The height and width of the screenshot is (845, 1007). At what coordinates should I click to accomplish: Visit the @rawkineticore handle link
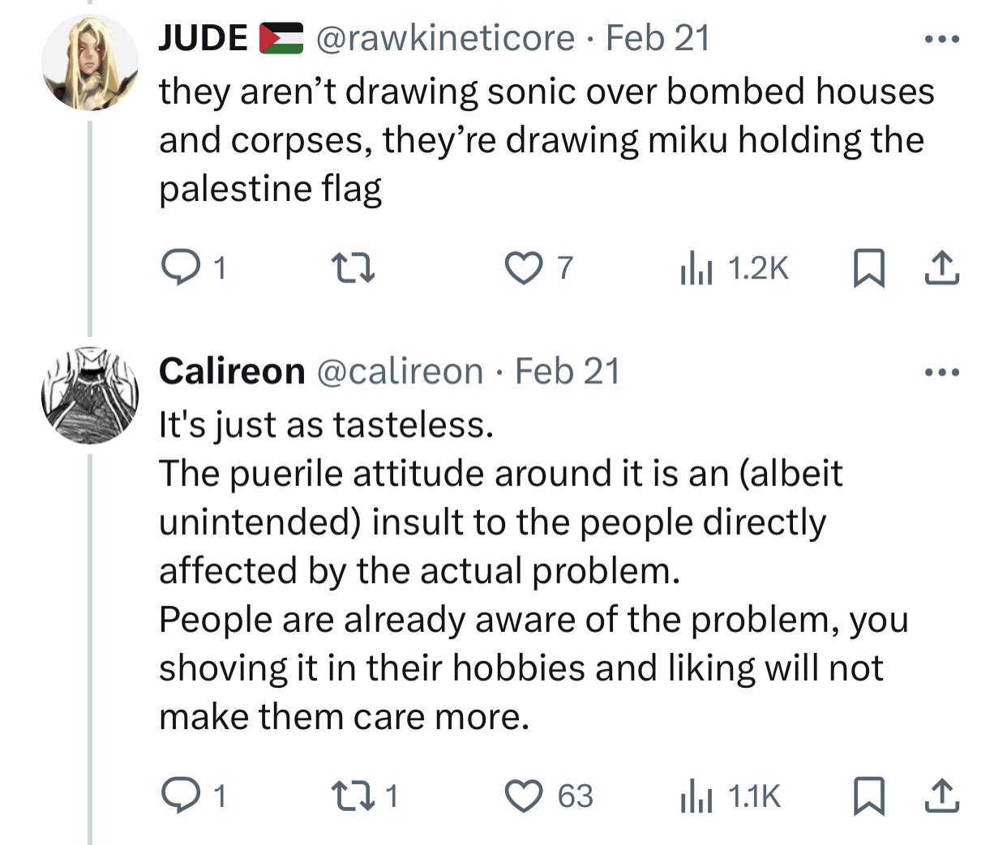444,39
